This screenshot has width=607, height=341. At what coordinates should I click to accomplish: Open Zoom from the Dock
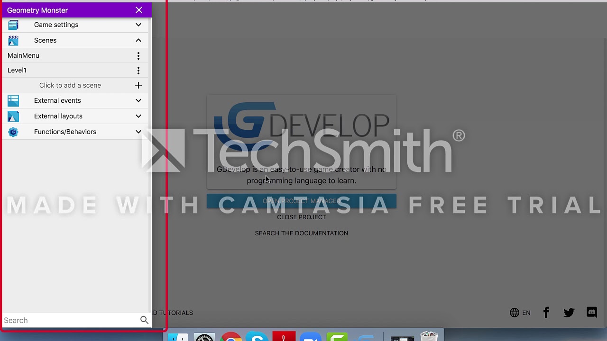(311, 337)
